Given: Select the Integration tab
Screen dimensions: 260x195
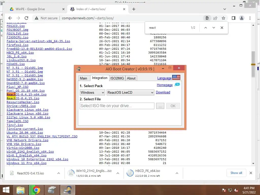Looking at the screenshot, I should [x=100, y=78].
